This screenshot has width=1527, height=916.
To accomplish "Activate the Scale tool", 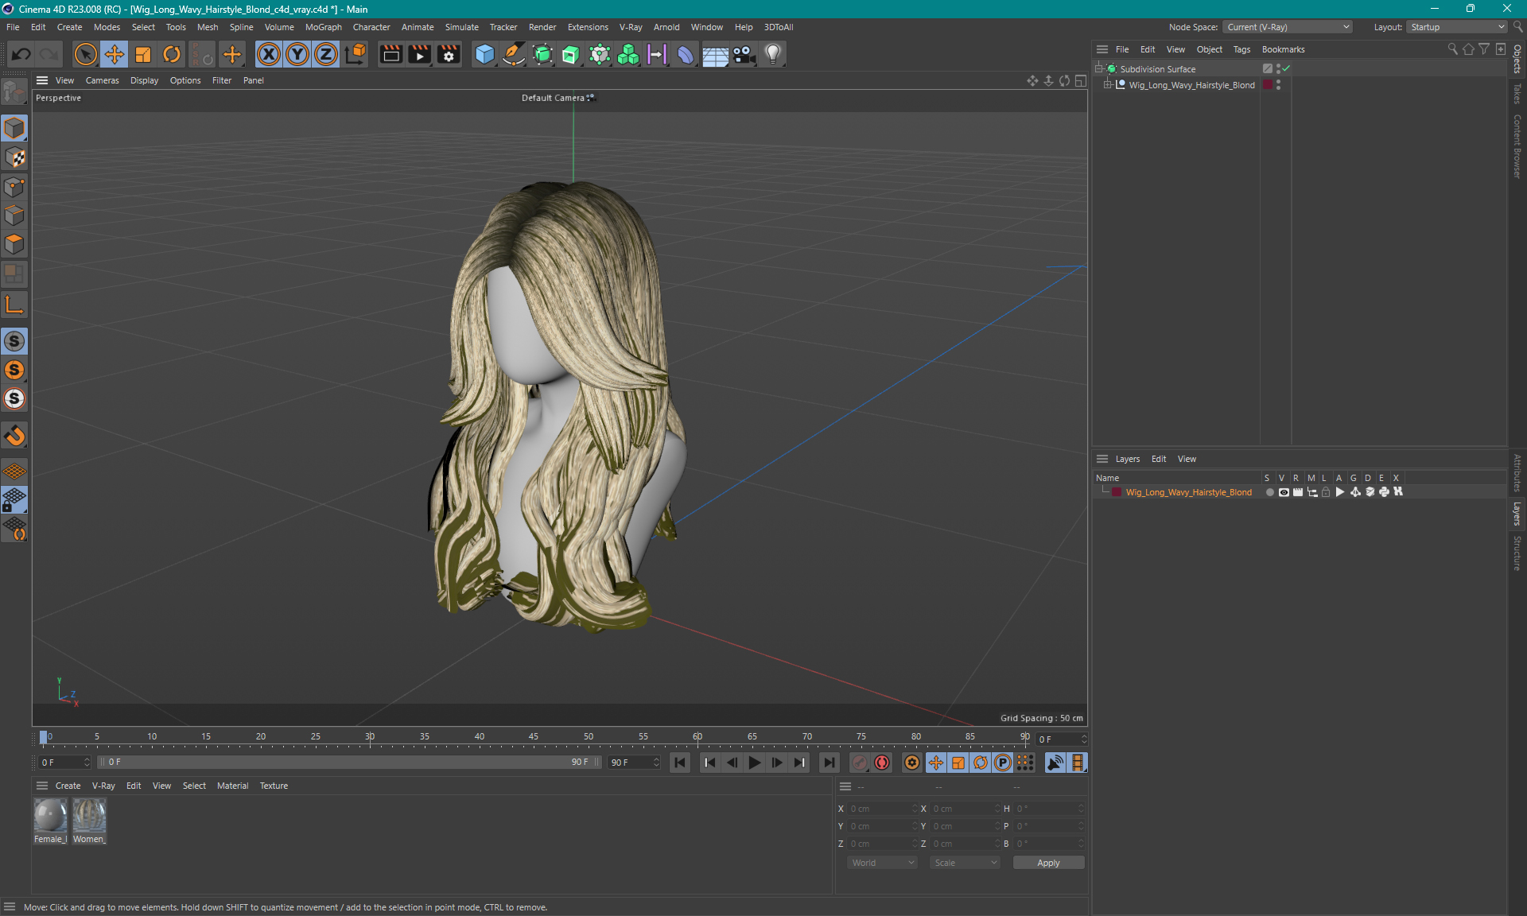I will click(143, 54).
